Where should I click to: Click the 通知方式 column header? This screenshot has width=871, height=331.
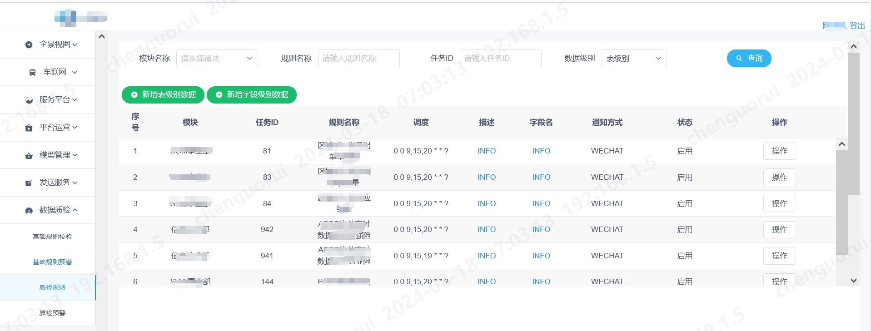coord(607,122)
